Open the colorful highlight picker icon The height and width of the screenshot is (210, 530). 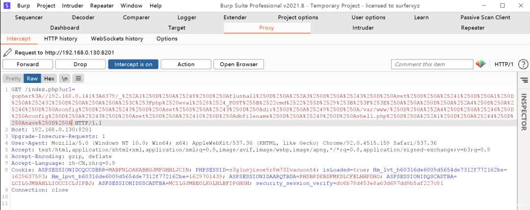pyautogui.click(x=480, y=64)
